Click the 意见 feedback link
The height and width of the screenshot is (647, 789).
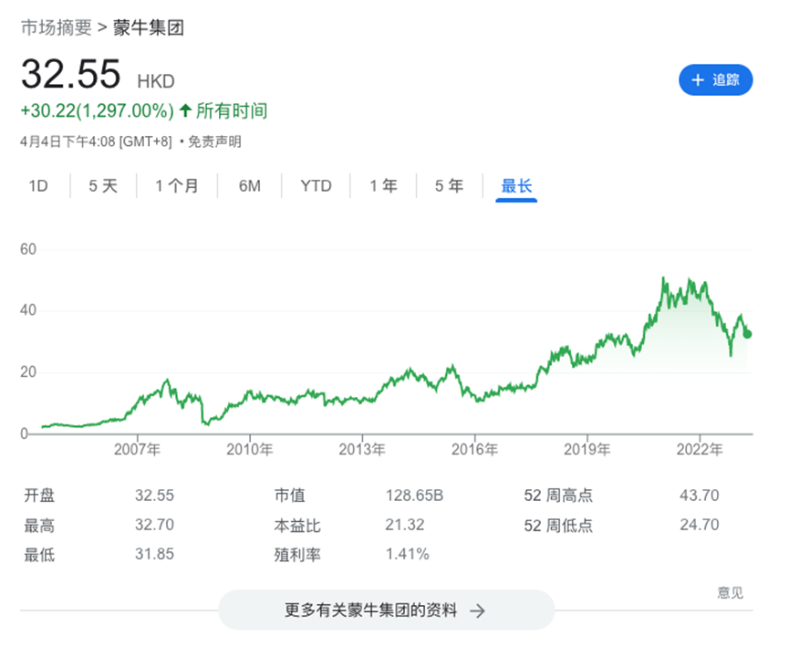tap(730, 592)
